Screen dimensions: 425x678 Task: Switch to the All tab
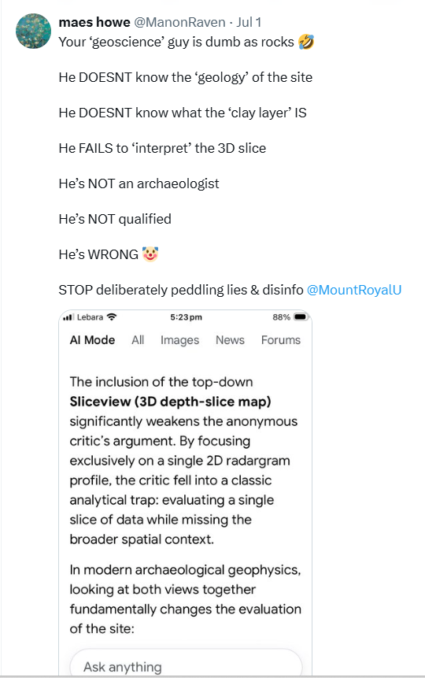pos(138,340)
